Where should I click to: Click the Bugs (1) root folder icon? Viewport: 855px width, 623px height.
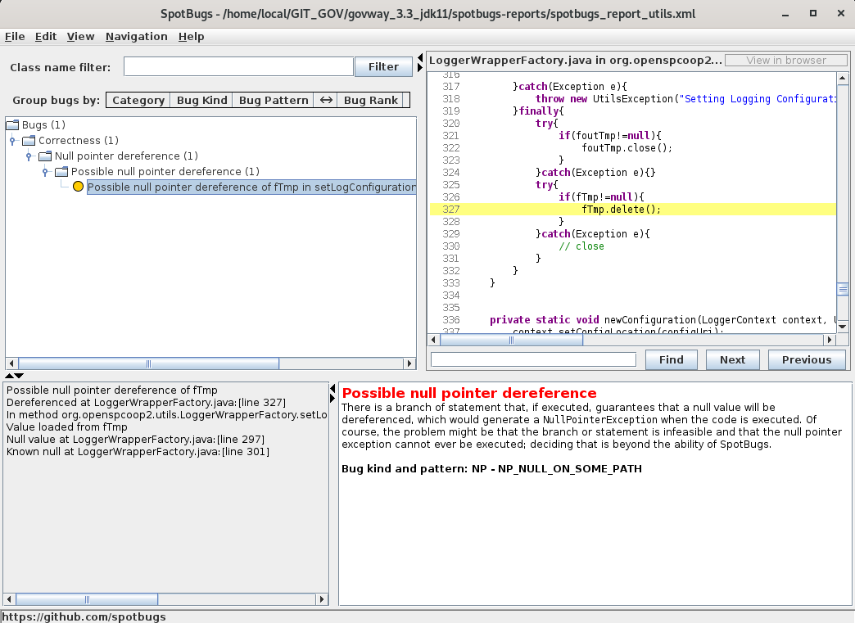pos(12,124)
